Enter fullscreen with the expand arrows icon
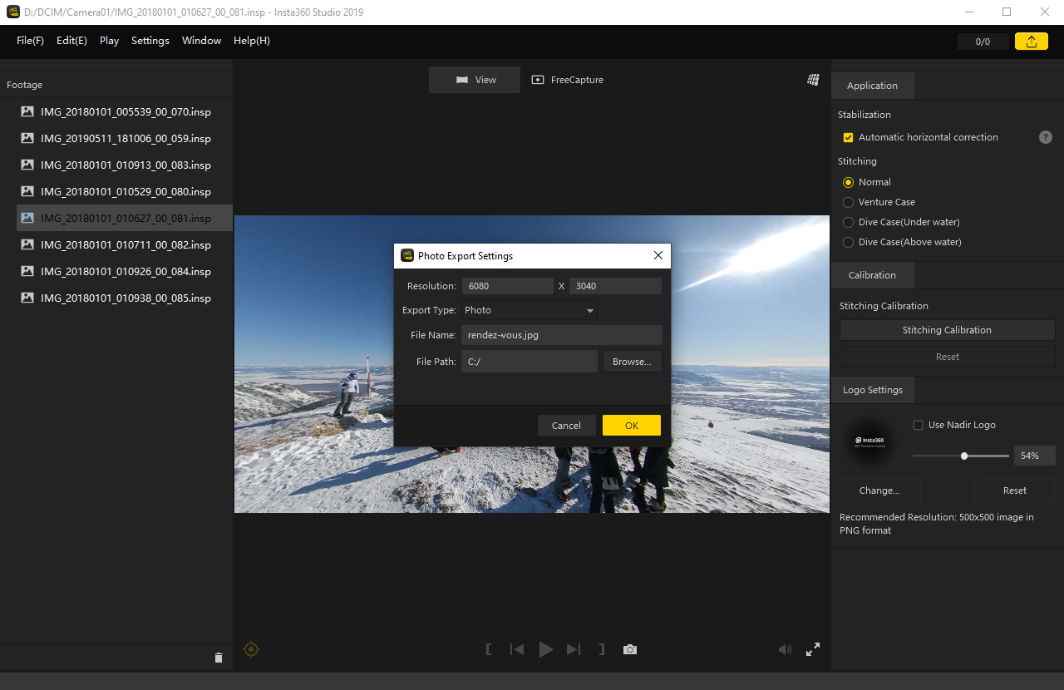Viewport: 1064px width, 690px height. click(x=813, y=649)
